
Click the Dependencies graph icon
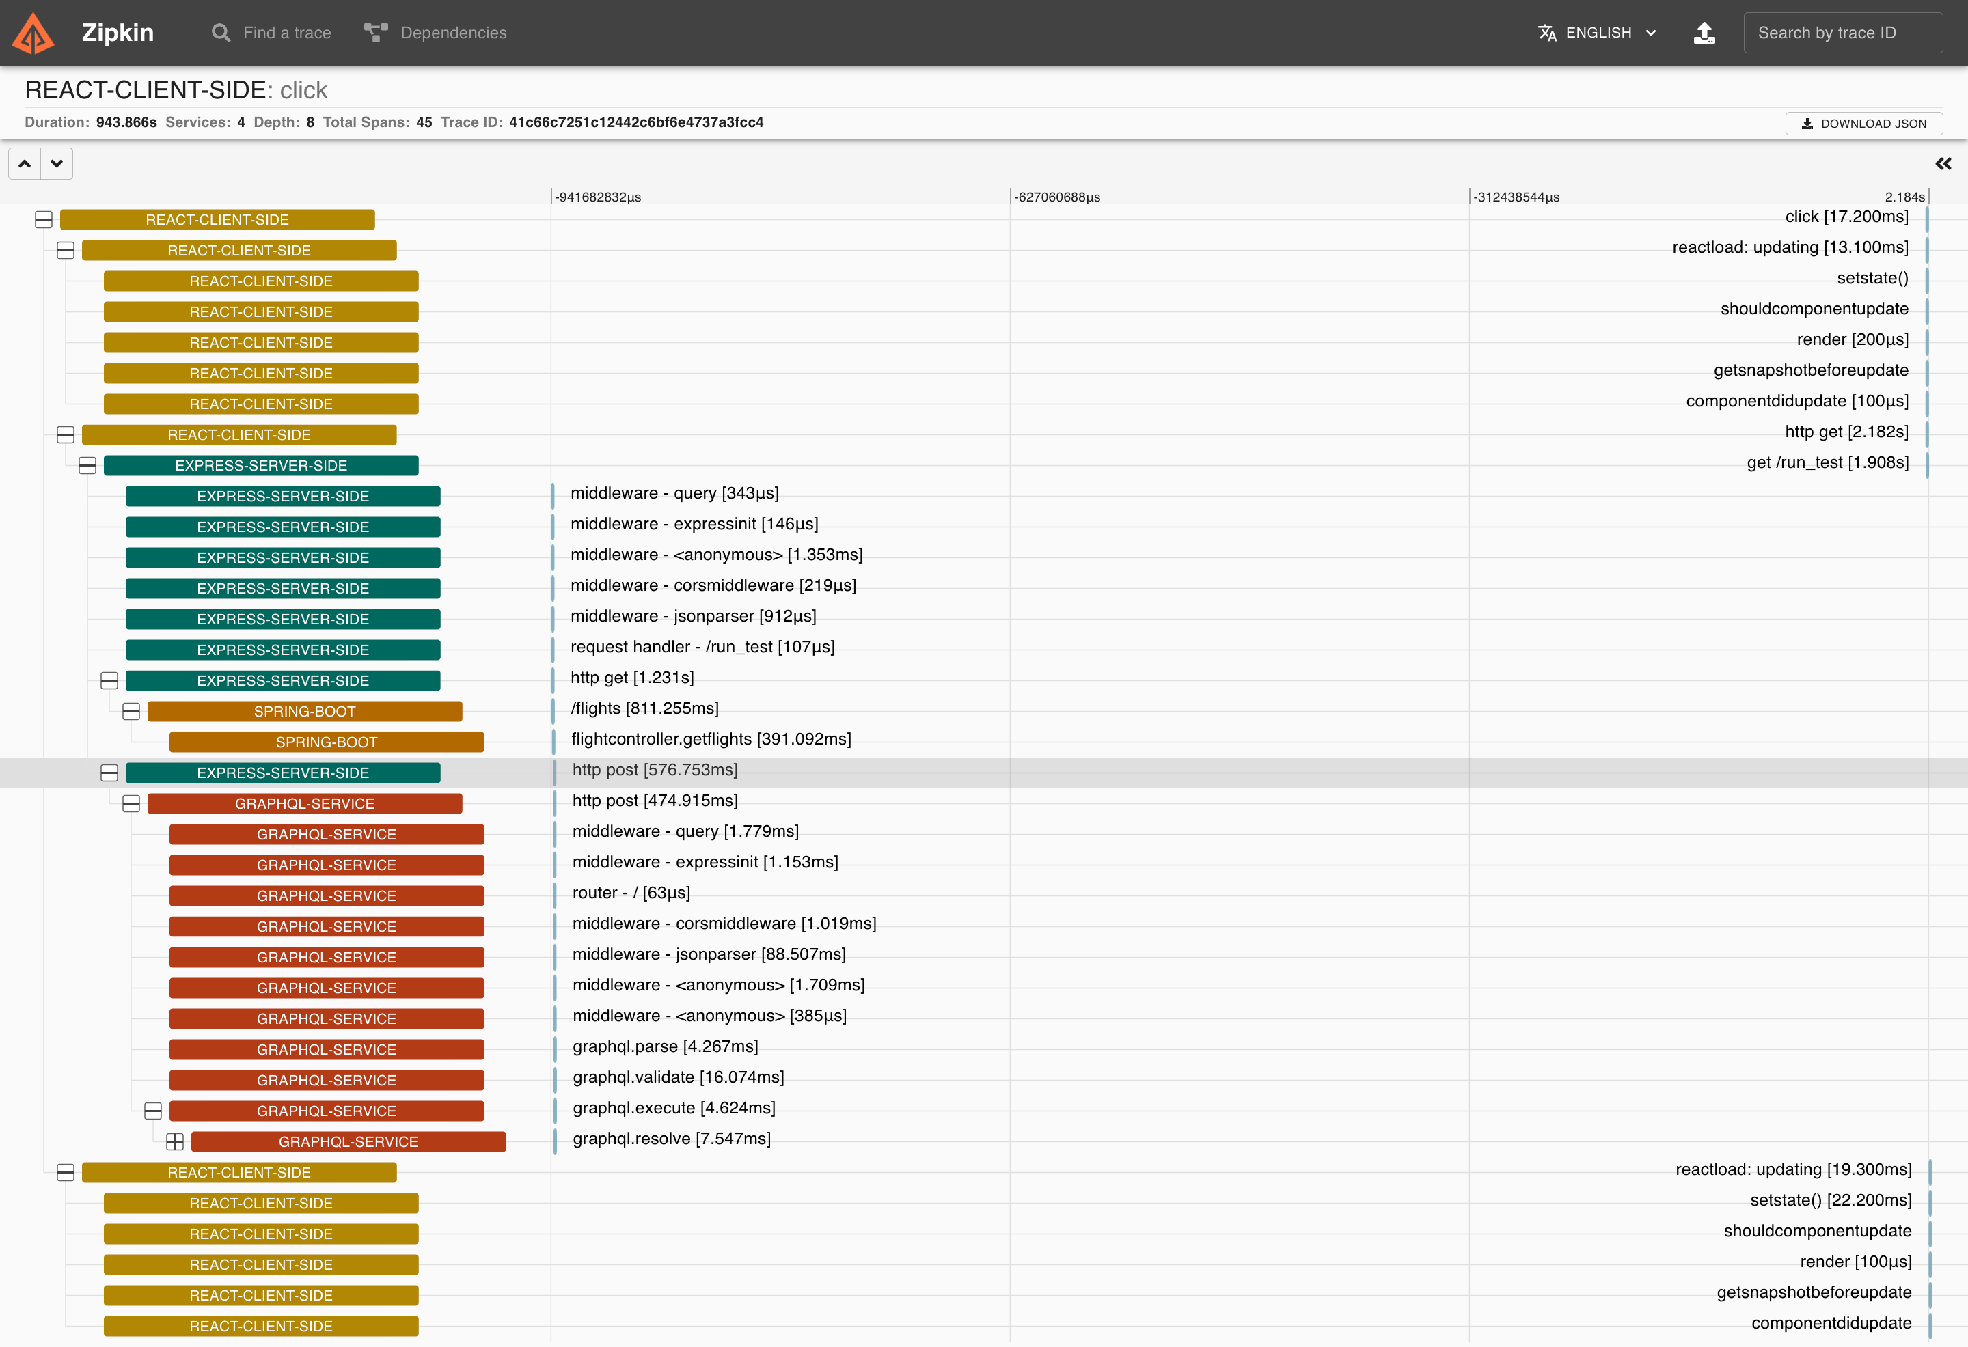pyautogui.click(x=375, y=33)
